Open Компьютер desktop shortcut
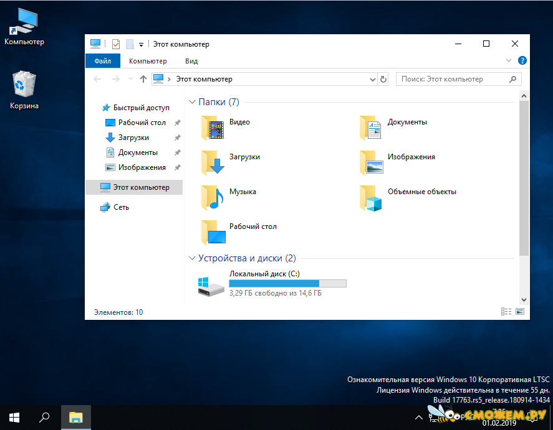Image resolution: width=553 pixels, height=430 pixels. pos(24,26)
